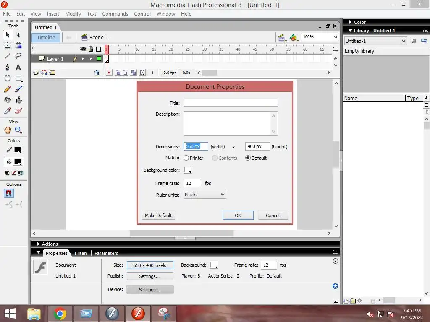Select the Default match radio button

[x=248, y=158]
